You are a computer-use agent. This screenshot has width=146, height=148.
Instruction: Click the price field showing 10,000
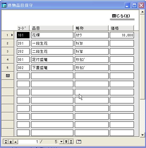(122, 35)
